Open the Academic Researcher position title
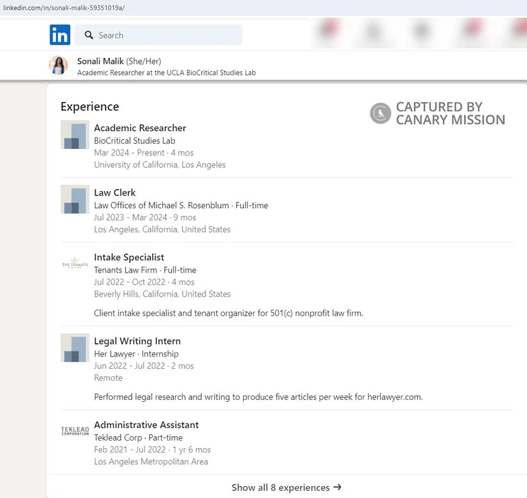 (x=140, y=128)
